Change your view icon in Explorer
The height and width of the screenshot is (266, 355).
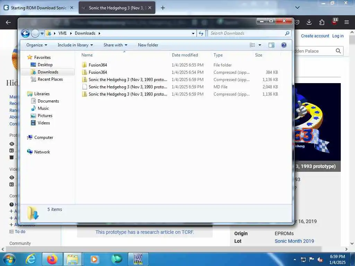[252, 45]
